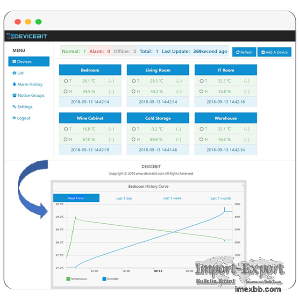Click the refresh arrows icon

[x=238, y=52]
